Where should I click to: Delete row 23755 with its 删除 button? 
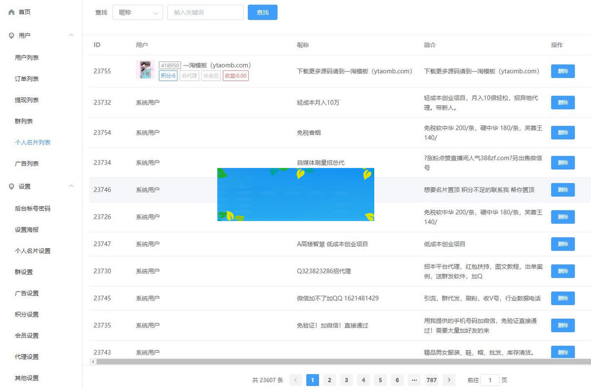click(x=562, y=71)
